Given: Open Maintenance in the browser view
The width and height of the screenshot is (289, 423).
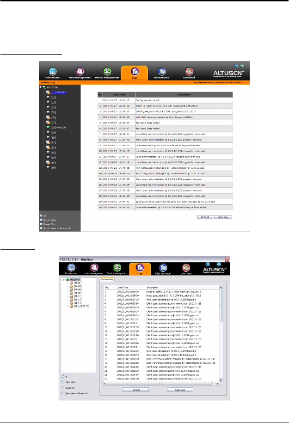Looking at the screenshot, I should [x=162, y=73].
